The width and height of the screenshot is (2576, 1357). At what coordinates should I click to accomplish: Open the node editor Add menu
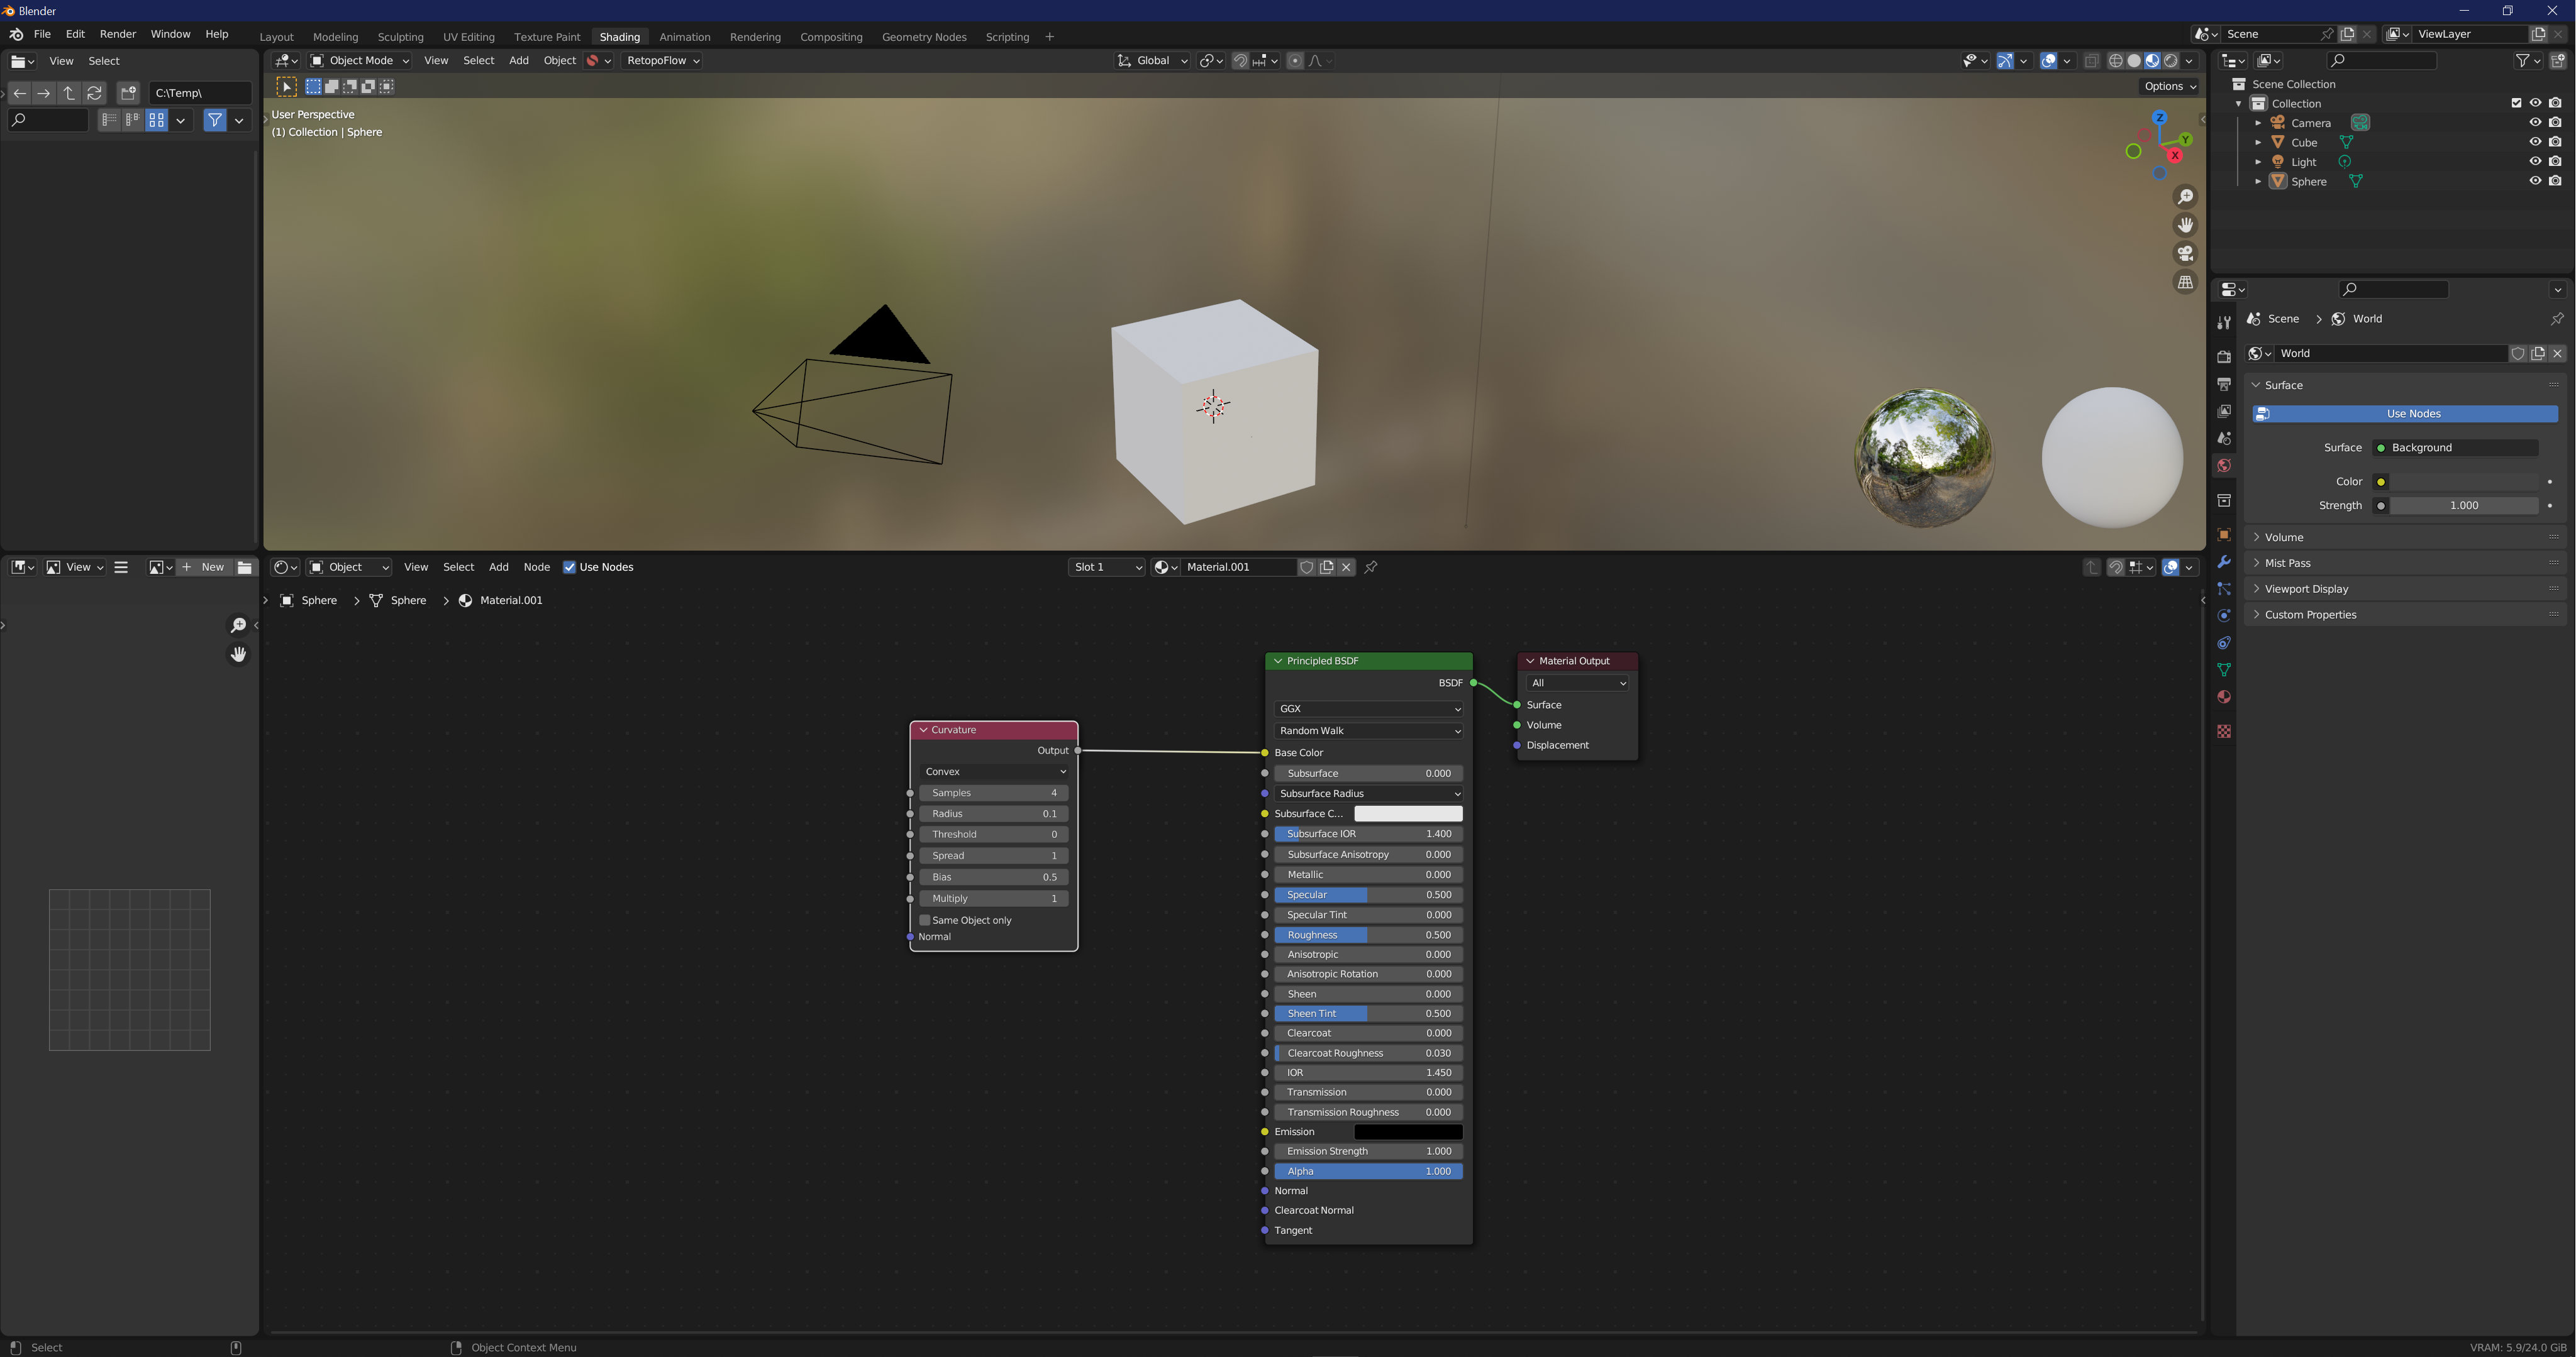tap(498, 566)
